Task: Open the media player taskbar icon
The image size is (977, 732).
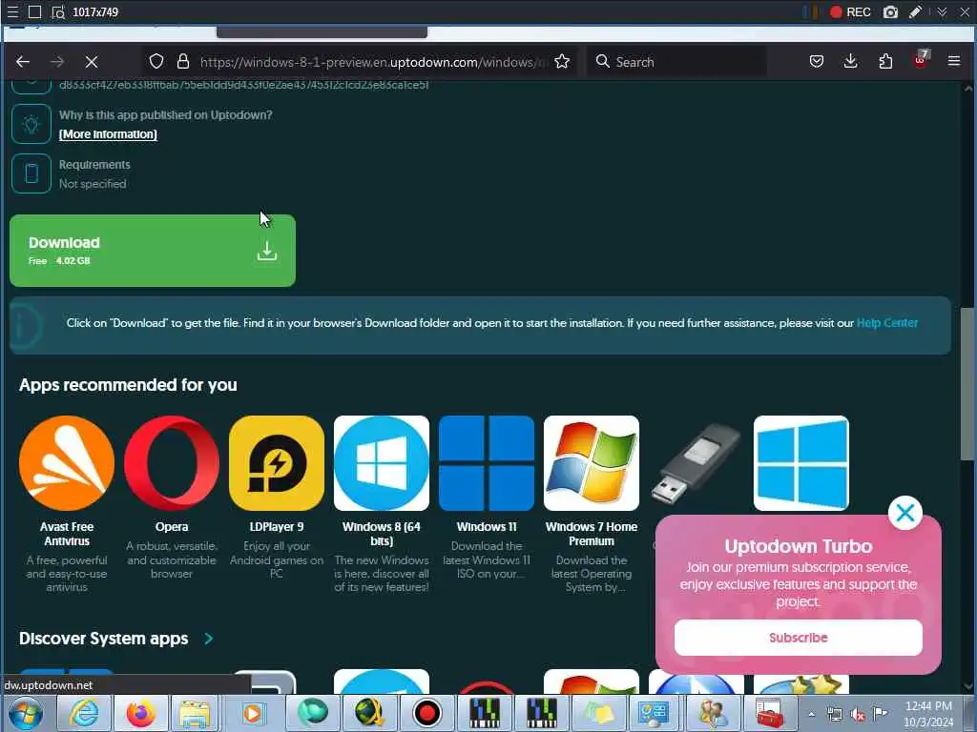Action: point(252,713)
